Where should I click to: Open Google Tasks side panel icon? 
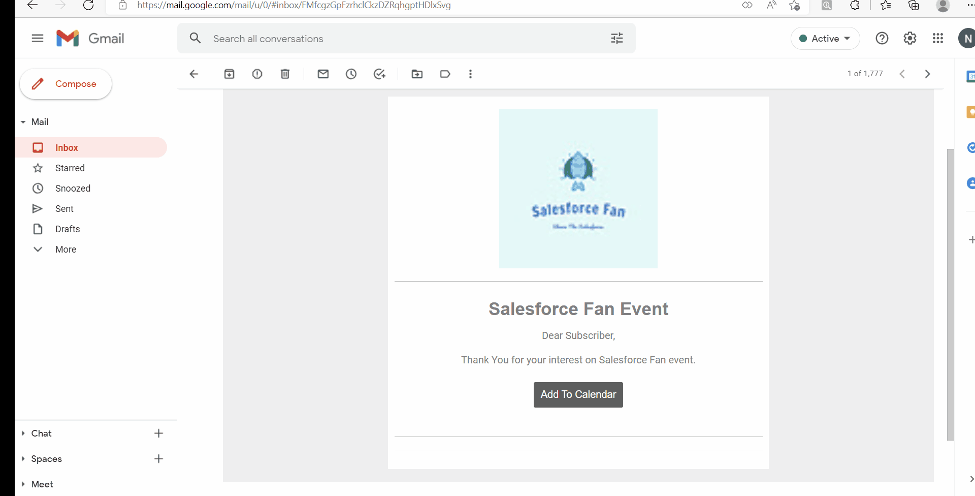(971, 147)
